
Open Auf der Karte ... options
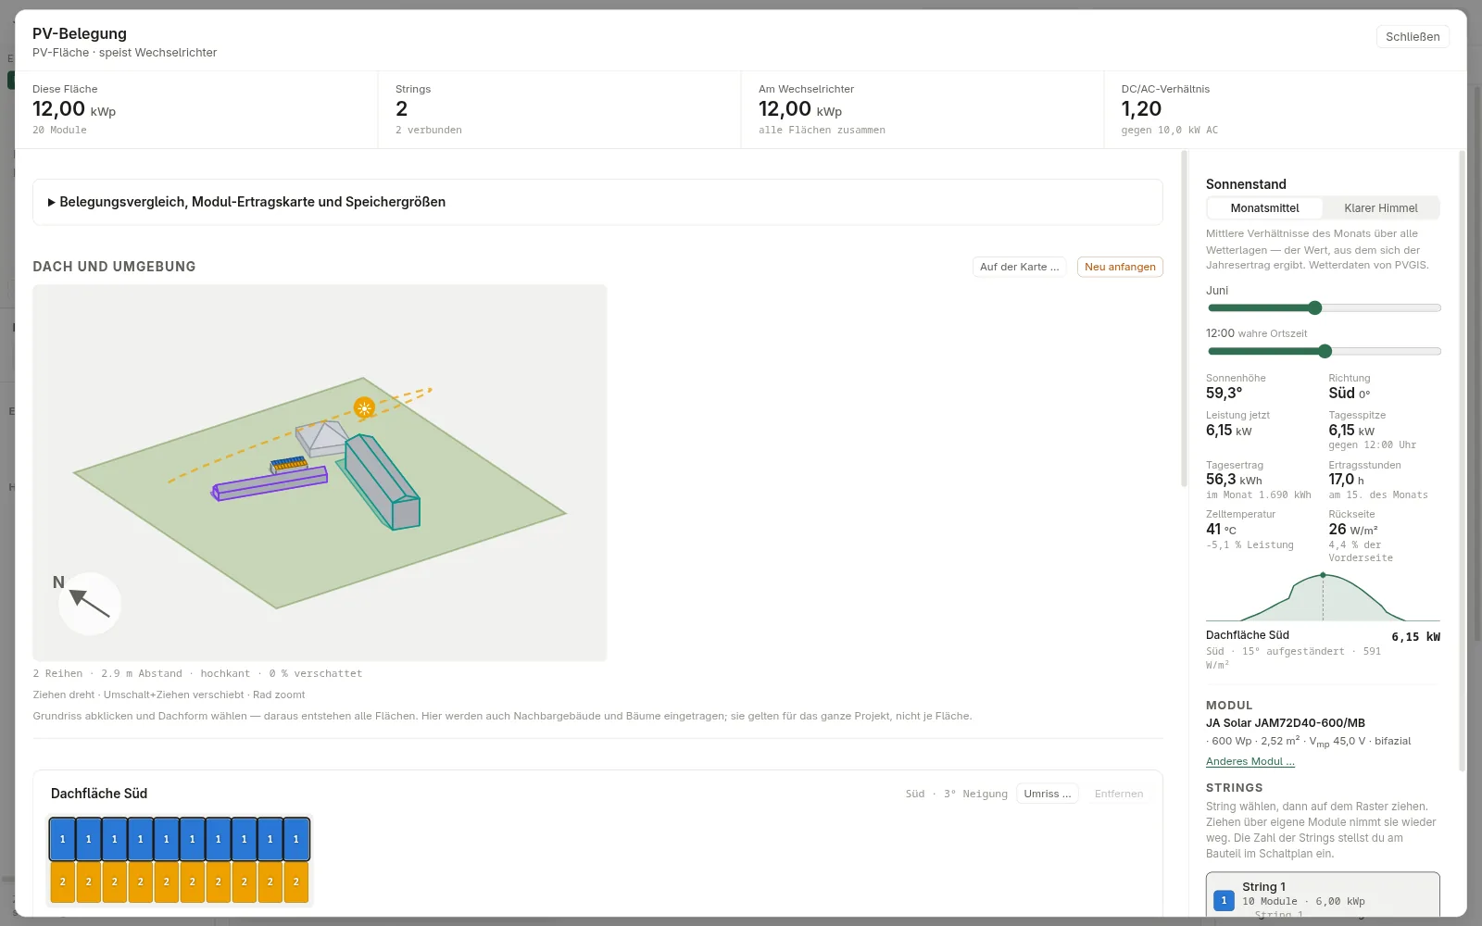pyautogui.click(x=1019, y=267)
